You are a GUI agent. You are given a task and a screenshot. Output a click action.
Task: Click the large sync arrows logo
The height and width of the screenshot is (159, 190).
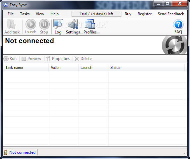175,45
